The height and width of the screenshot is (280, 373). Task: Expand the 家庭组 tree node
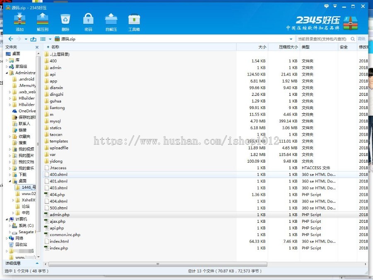pyautogui.click(x=7, y=66)
